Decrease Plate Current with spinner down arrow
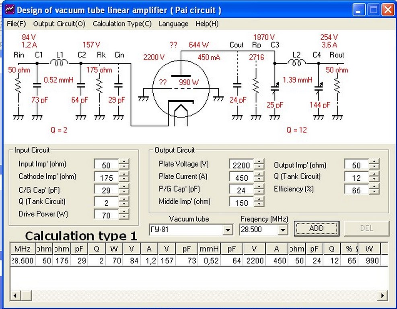397x309 pixels. (x=260, y=179)
